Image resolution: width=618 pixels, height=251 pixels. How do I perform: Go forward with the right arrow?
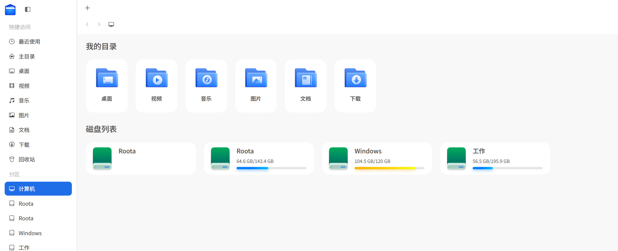click(x=99, y=24)
